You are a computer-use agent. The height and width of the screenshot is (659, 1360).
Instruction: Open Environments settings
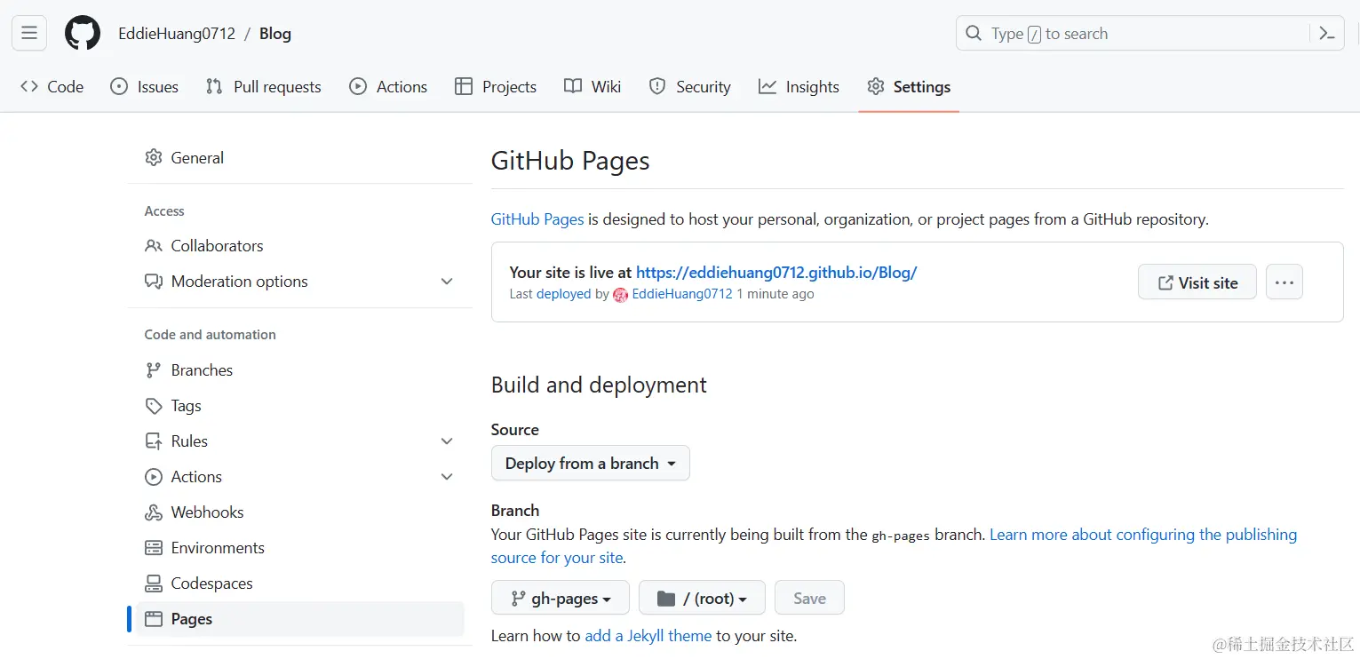[x=299, y=548]
